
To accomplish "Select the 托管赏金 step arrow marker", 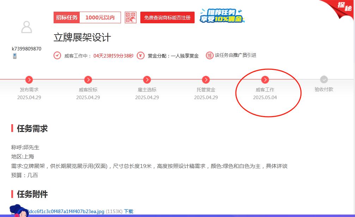I will [206, 80].
